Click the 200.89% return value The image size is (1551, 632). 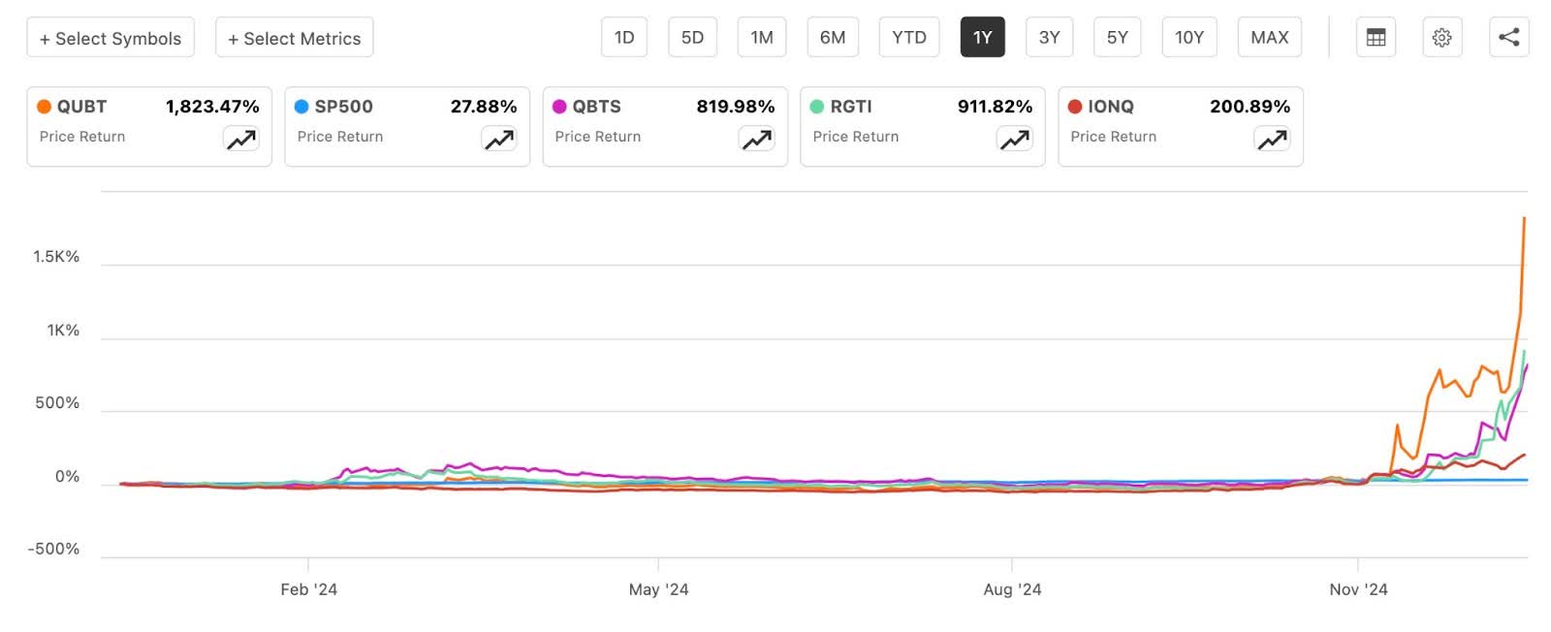click(1250, 107)
